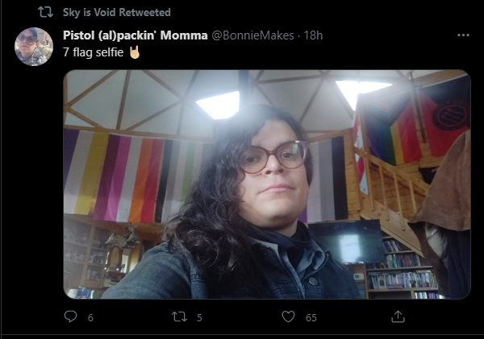484x339 pixels.
Task: Open Sky is Void Retweeted link
Action: click(117, 12)
